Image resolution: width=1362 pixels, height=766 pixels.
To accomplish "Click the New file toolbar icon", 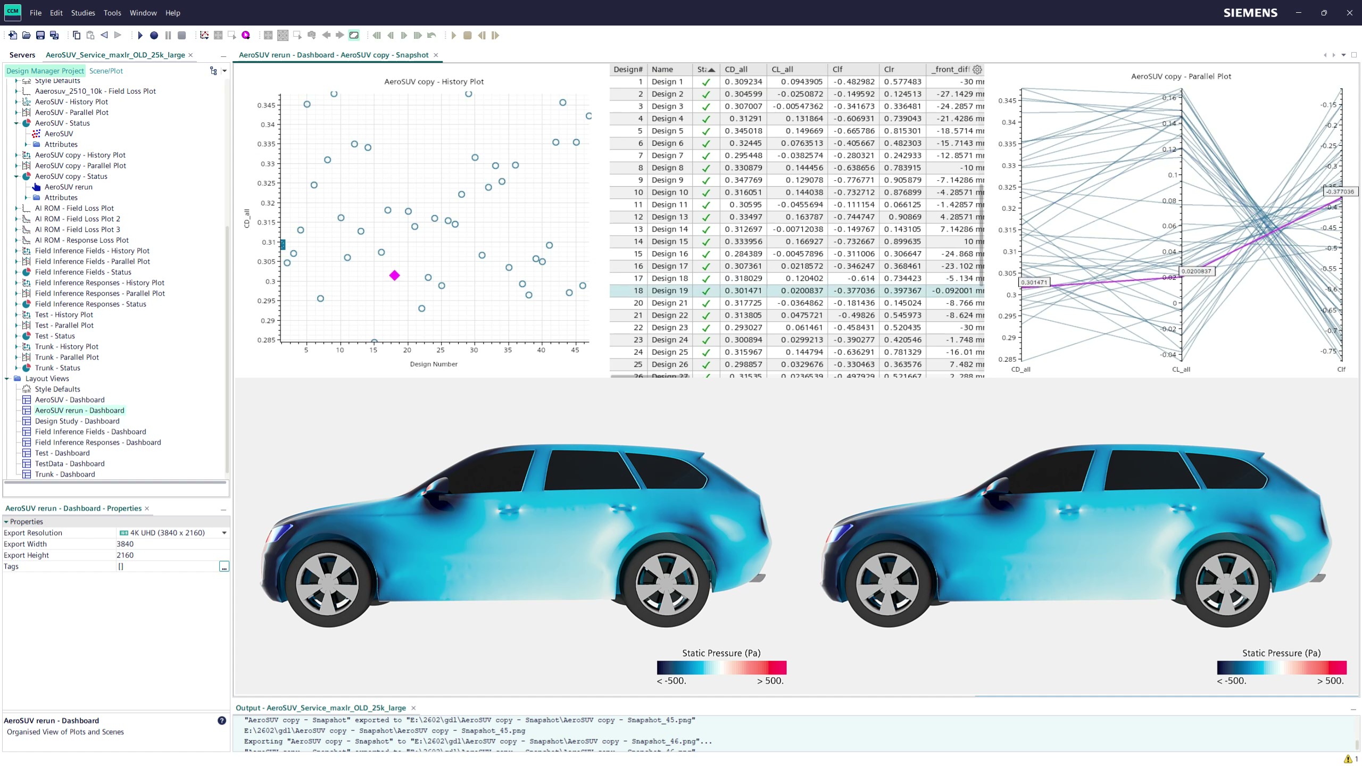I will [x=13, y=35].
